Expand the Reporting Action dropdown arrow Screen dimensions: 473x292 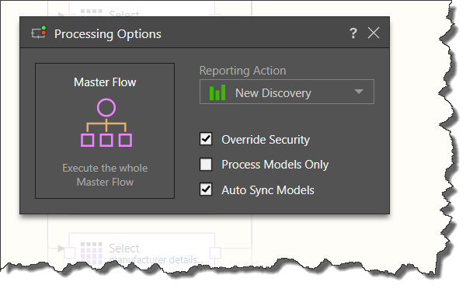click(359, 92)
